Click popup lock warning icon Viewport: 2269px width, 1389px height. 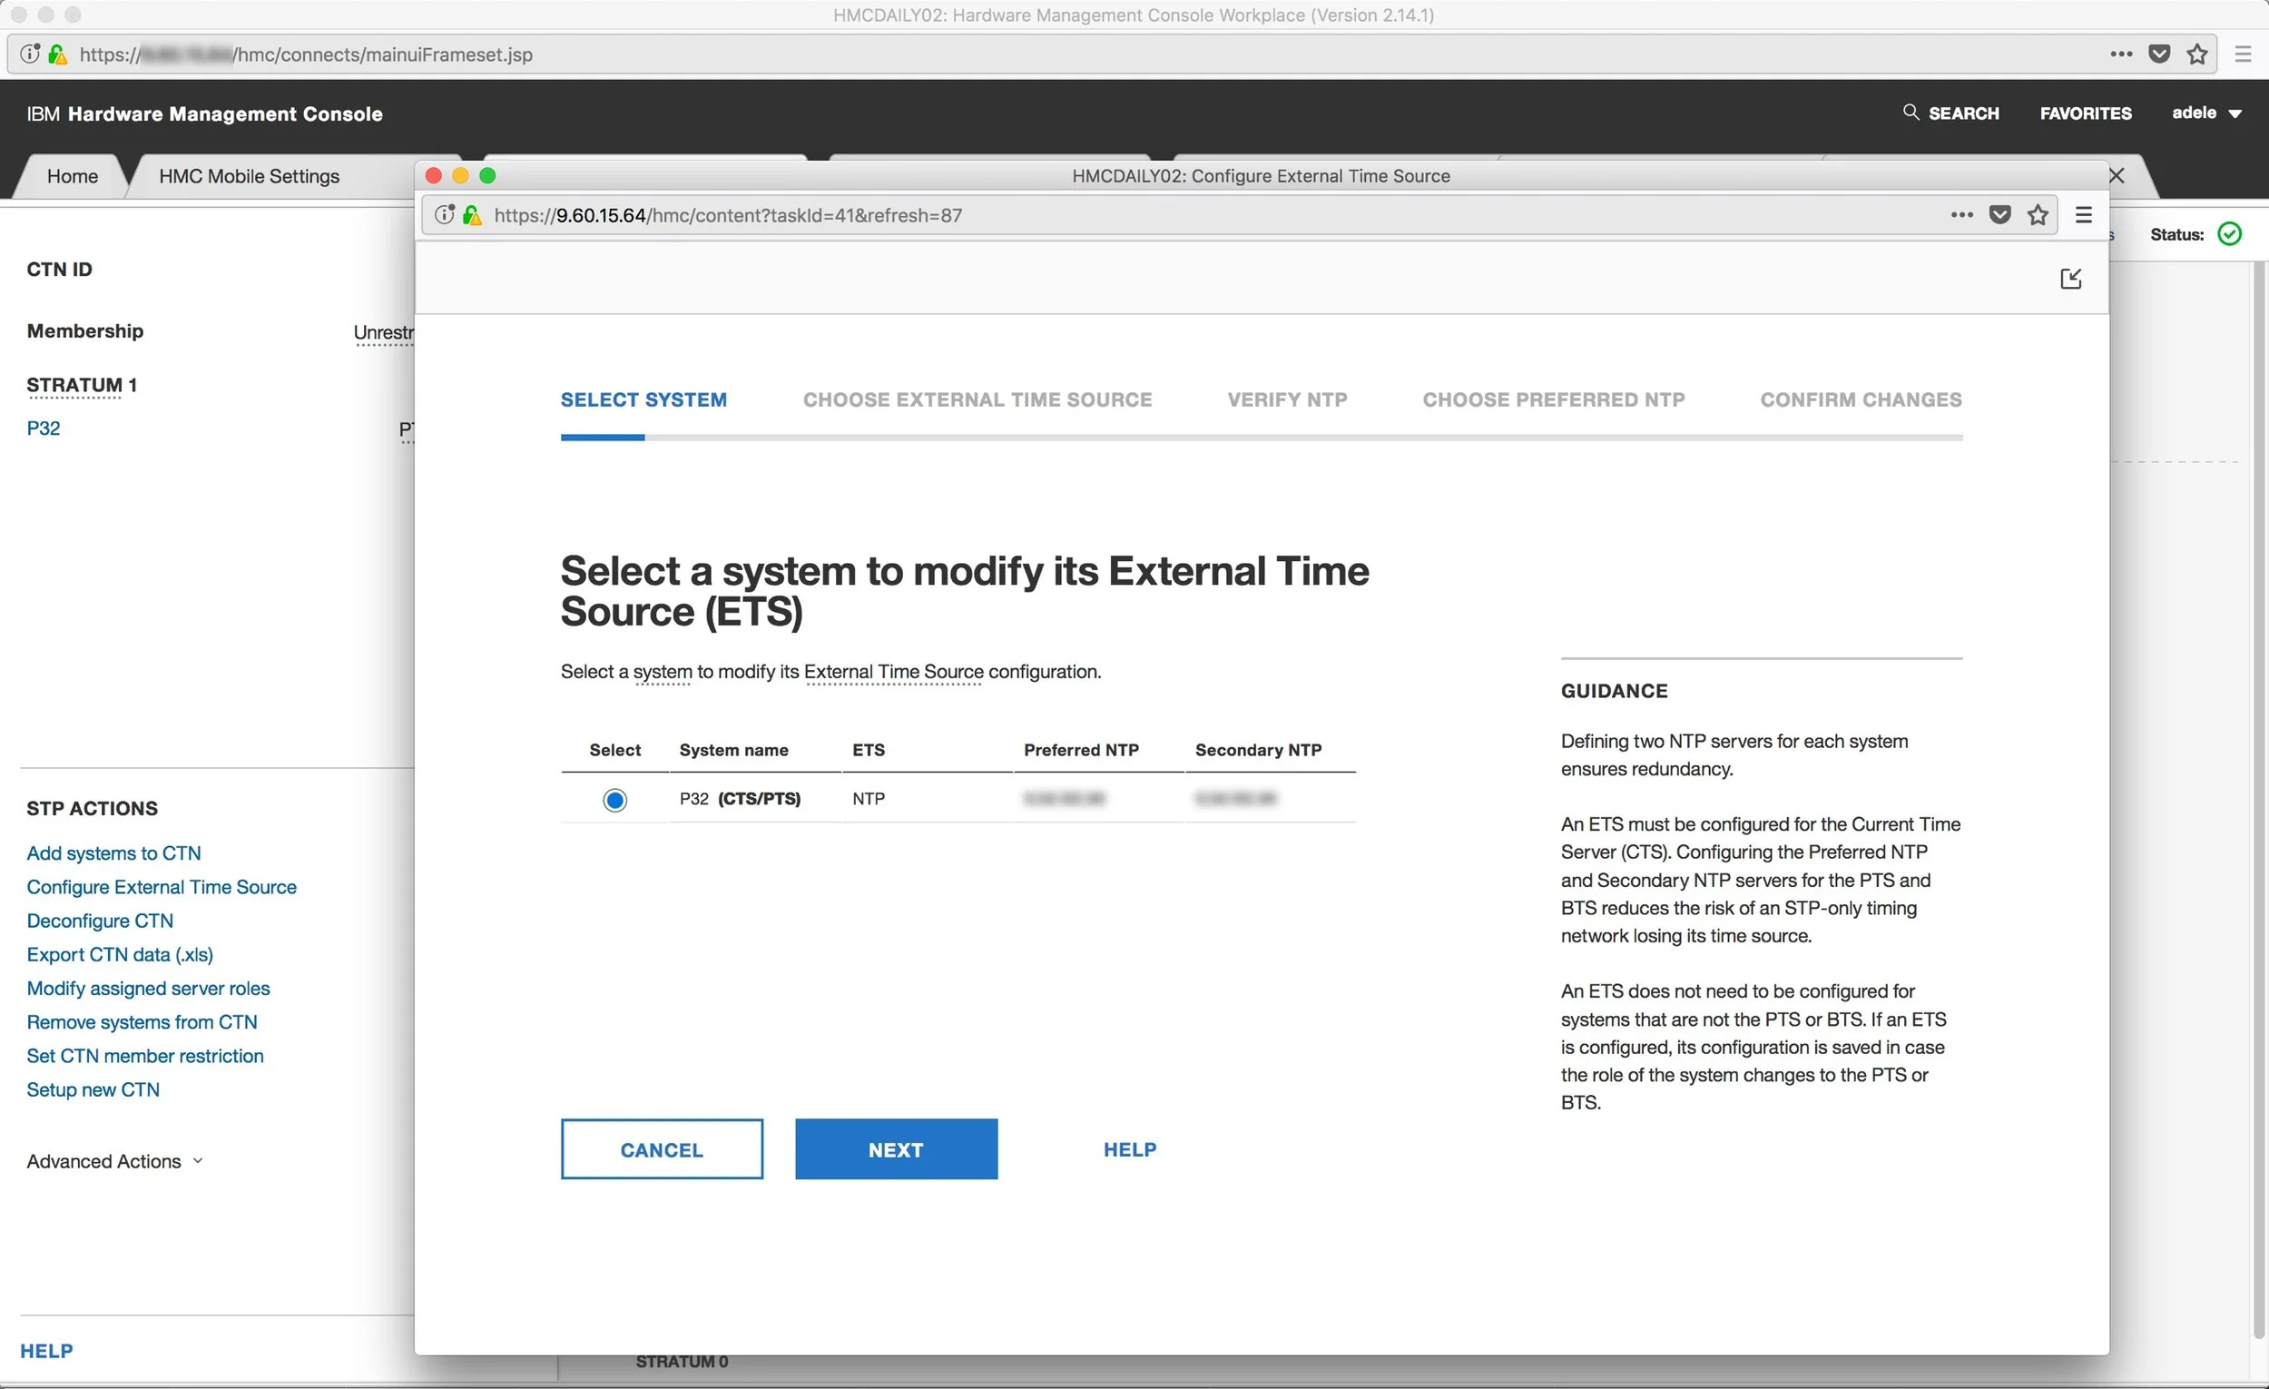coord(472,214)
